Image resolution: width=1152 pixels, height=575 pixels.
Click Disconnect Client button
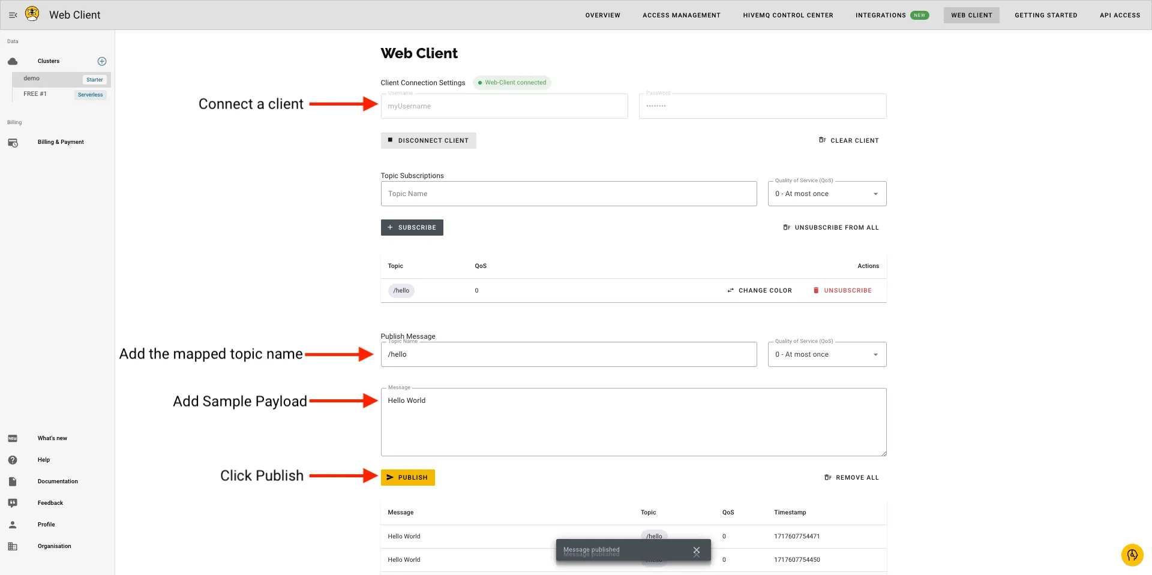428,140
